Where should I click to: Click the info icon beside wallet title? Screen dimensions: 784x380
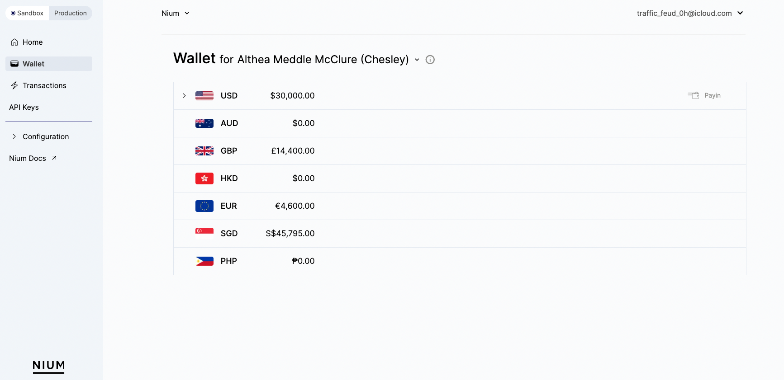430,60
